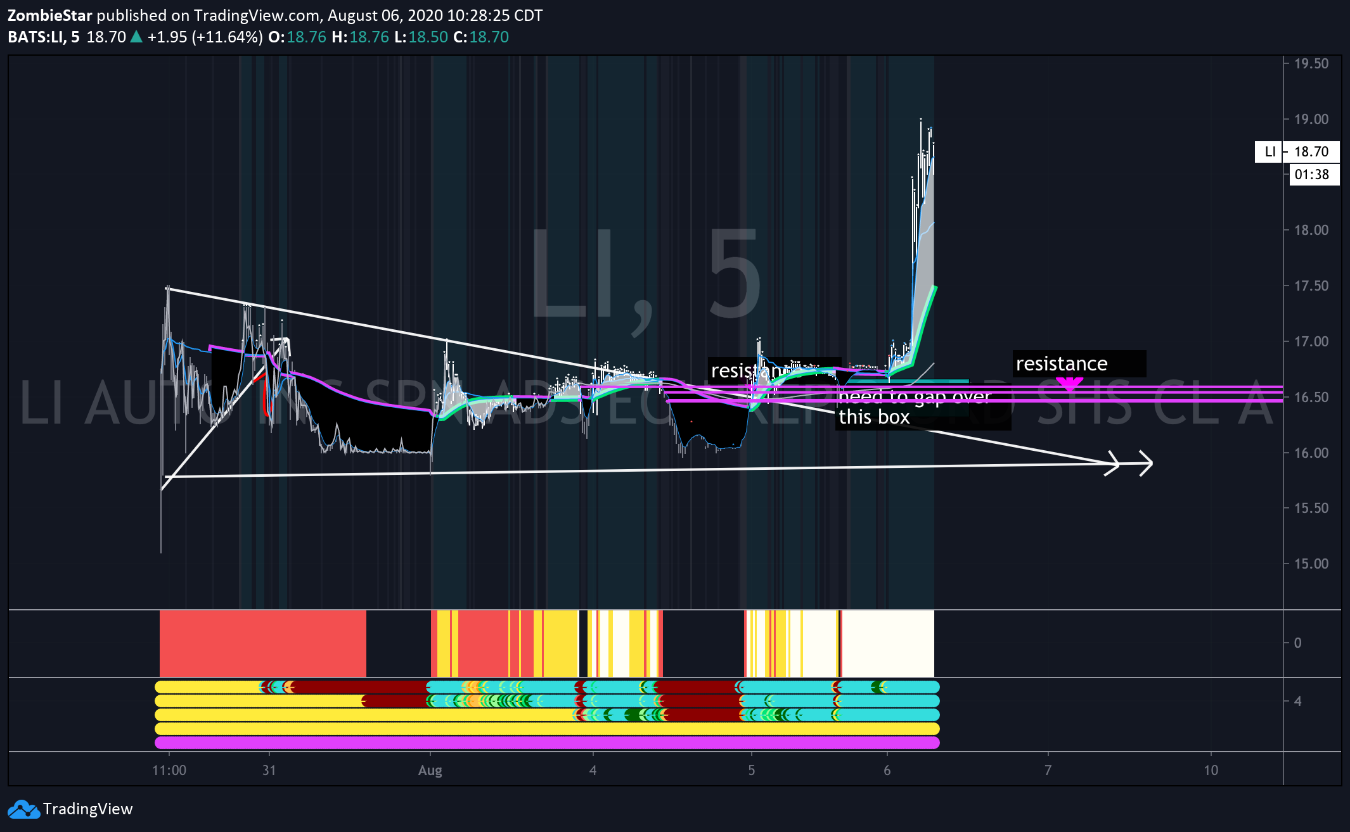Click the TradingView brand text at the bottom
The height and width of the screenshot is (832, 1350).
pos(87,809)
